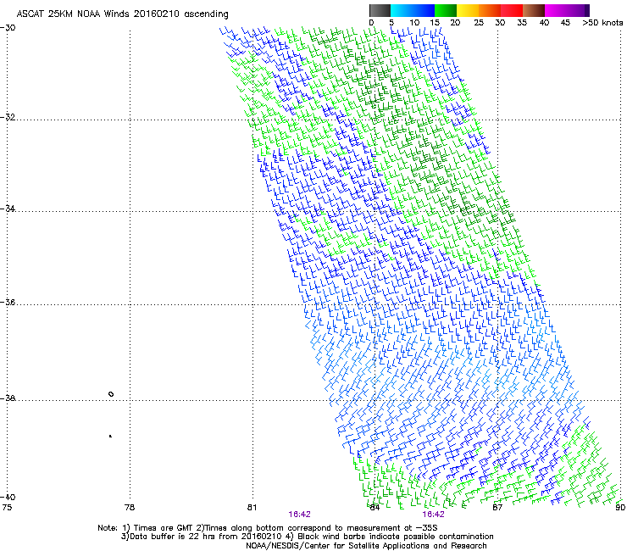Click the '75' longitude axis label
627x551 pixels.
(x=7, y=508)
